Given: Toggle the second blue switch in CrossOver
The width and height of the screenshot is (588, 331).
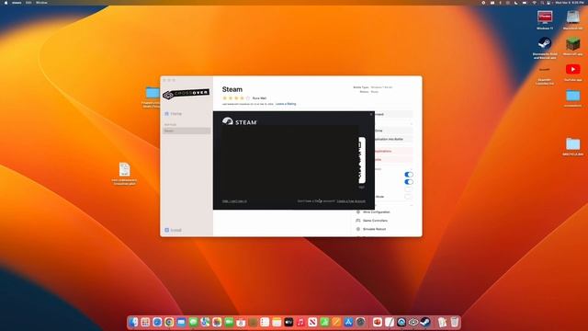Looking at the screenshot, I should 408,182.
